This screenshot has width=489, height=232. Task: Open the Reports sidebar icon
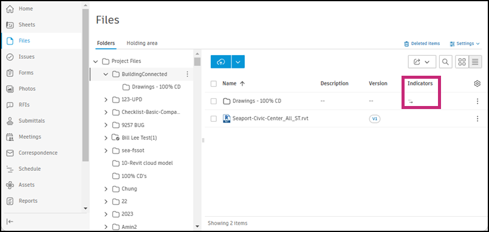pos(10,201)
